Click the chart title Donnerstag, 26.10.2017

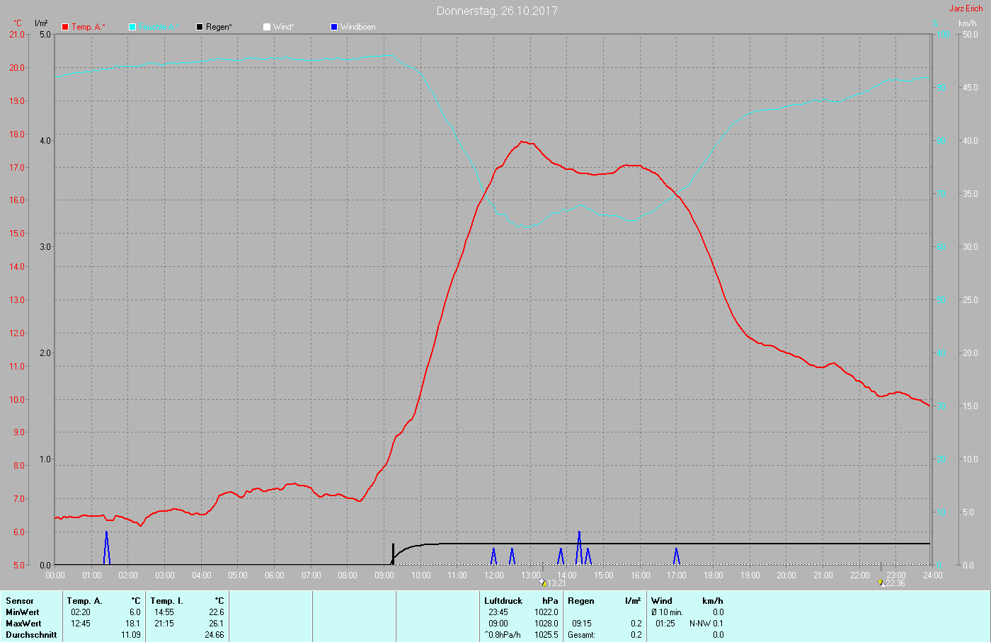(497, 11)
